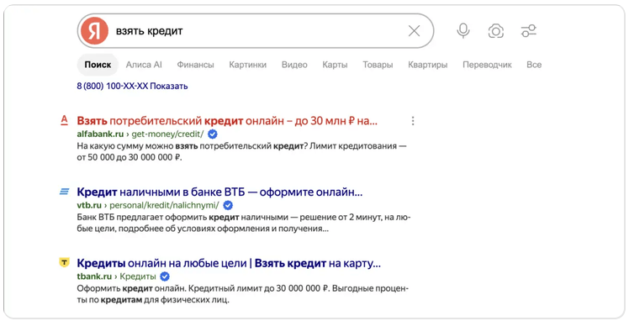
Task: Open image search camera icon
Action: (x=496, y=31)
